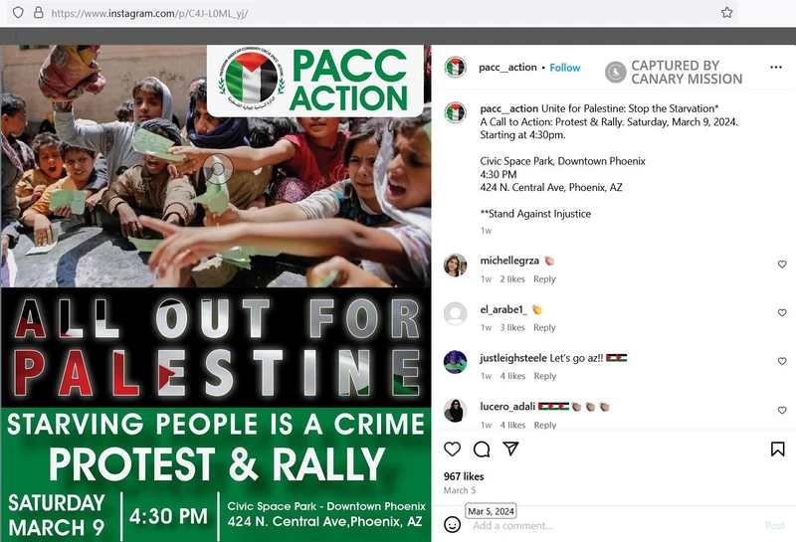The image size is (796, 542).
Task: Reply to lucero_adali's comment
Action: pos(544,425)
